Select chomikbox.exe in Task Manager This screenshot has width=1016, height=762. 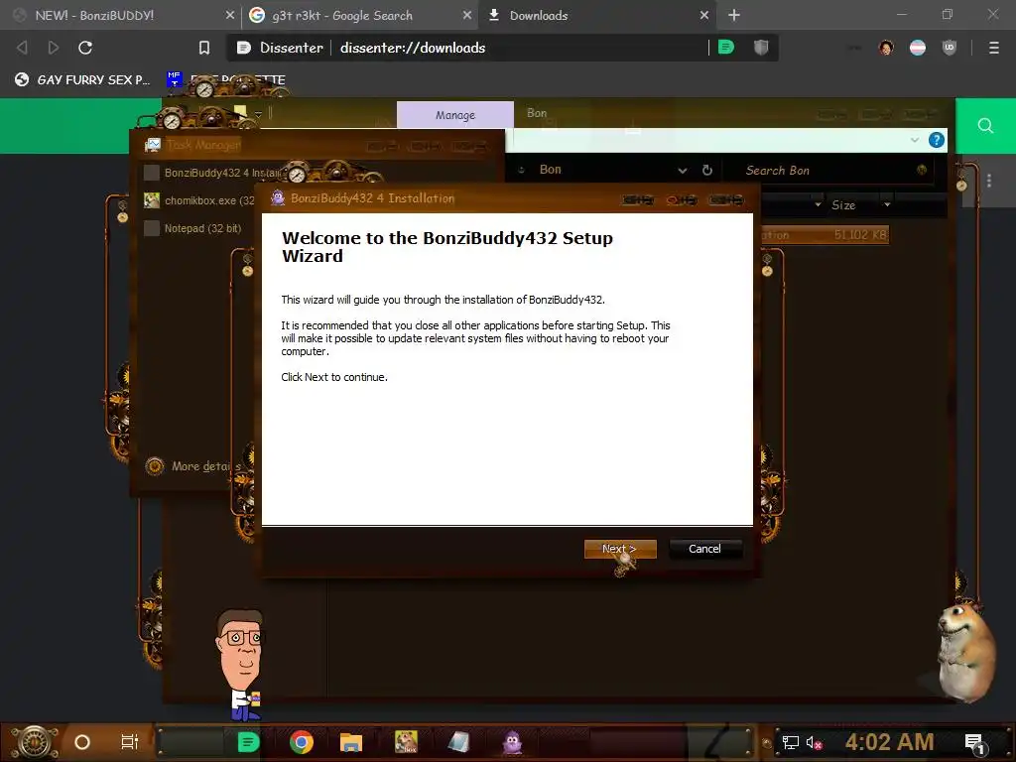[198, 200]
